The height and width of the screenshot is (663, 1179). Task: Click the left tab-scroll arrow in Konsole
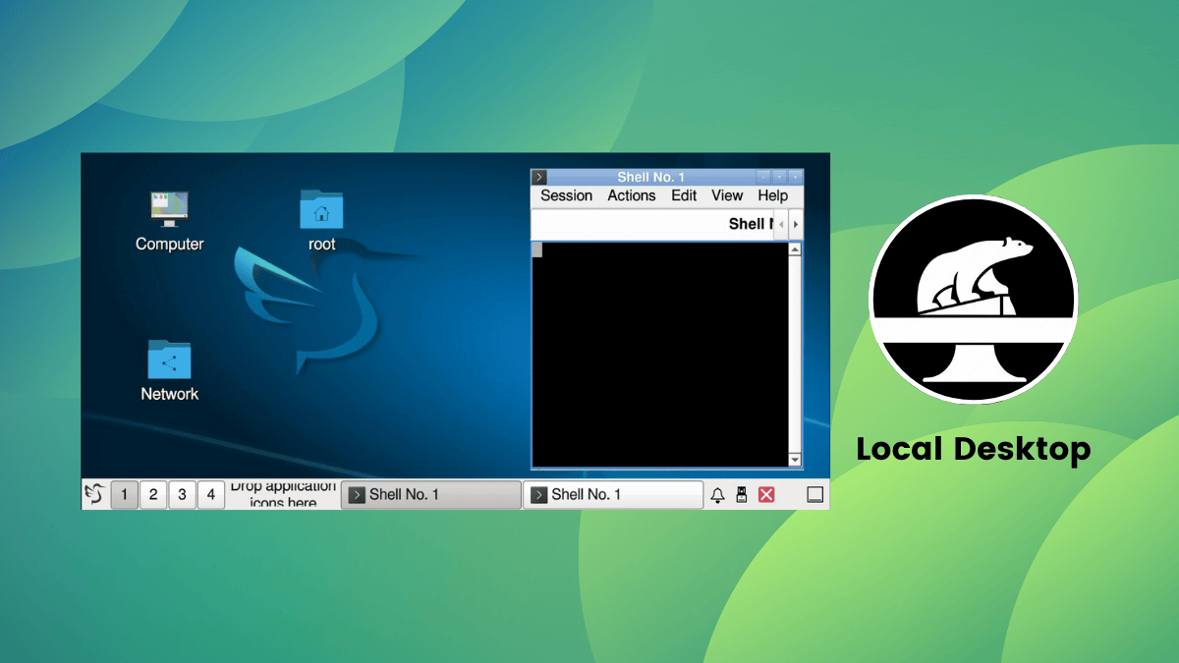pyautogui.click(x=782, y=223)
